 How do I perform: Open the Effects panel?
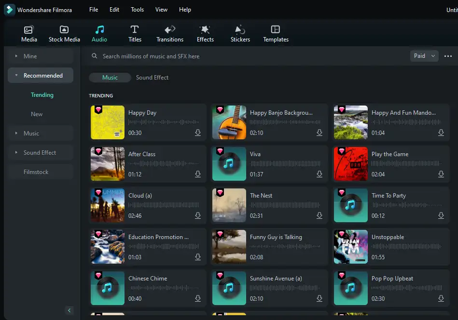coord(205,34)
